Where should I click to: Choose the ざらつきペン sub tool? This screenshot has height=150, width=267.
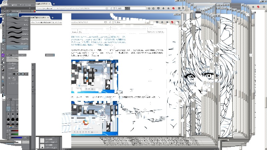[x=18, y=43]
